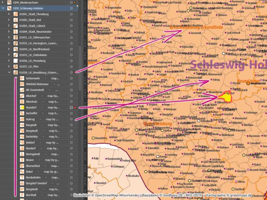This screenshot has height=200, width=267.
Task: Click the yellow Arpsdorf municipality on map
Action: pyautogui.click(x=226, y=98)
